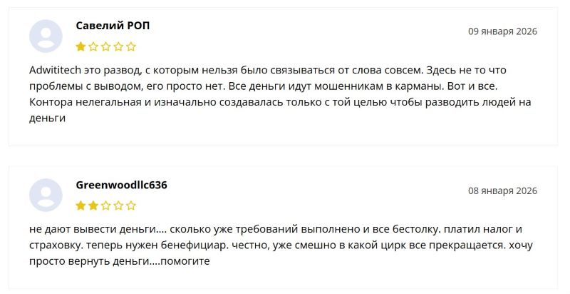
Task: Click the date 08 января 2026
Action: click(502, 191)
